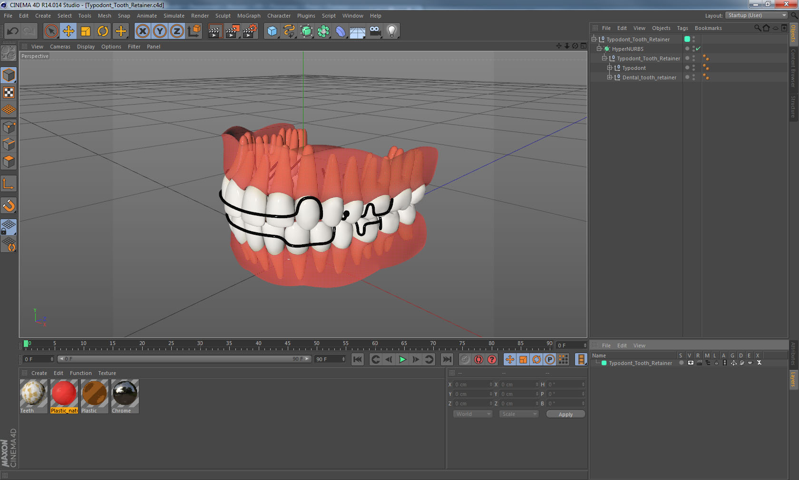Collapse the HyperNURBS tree node

point(599,48)
